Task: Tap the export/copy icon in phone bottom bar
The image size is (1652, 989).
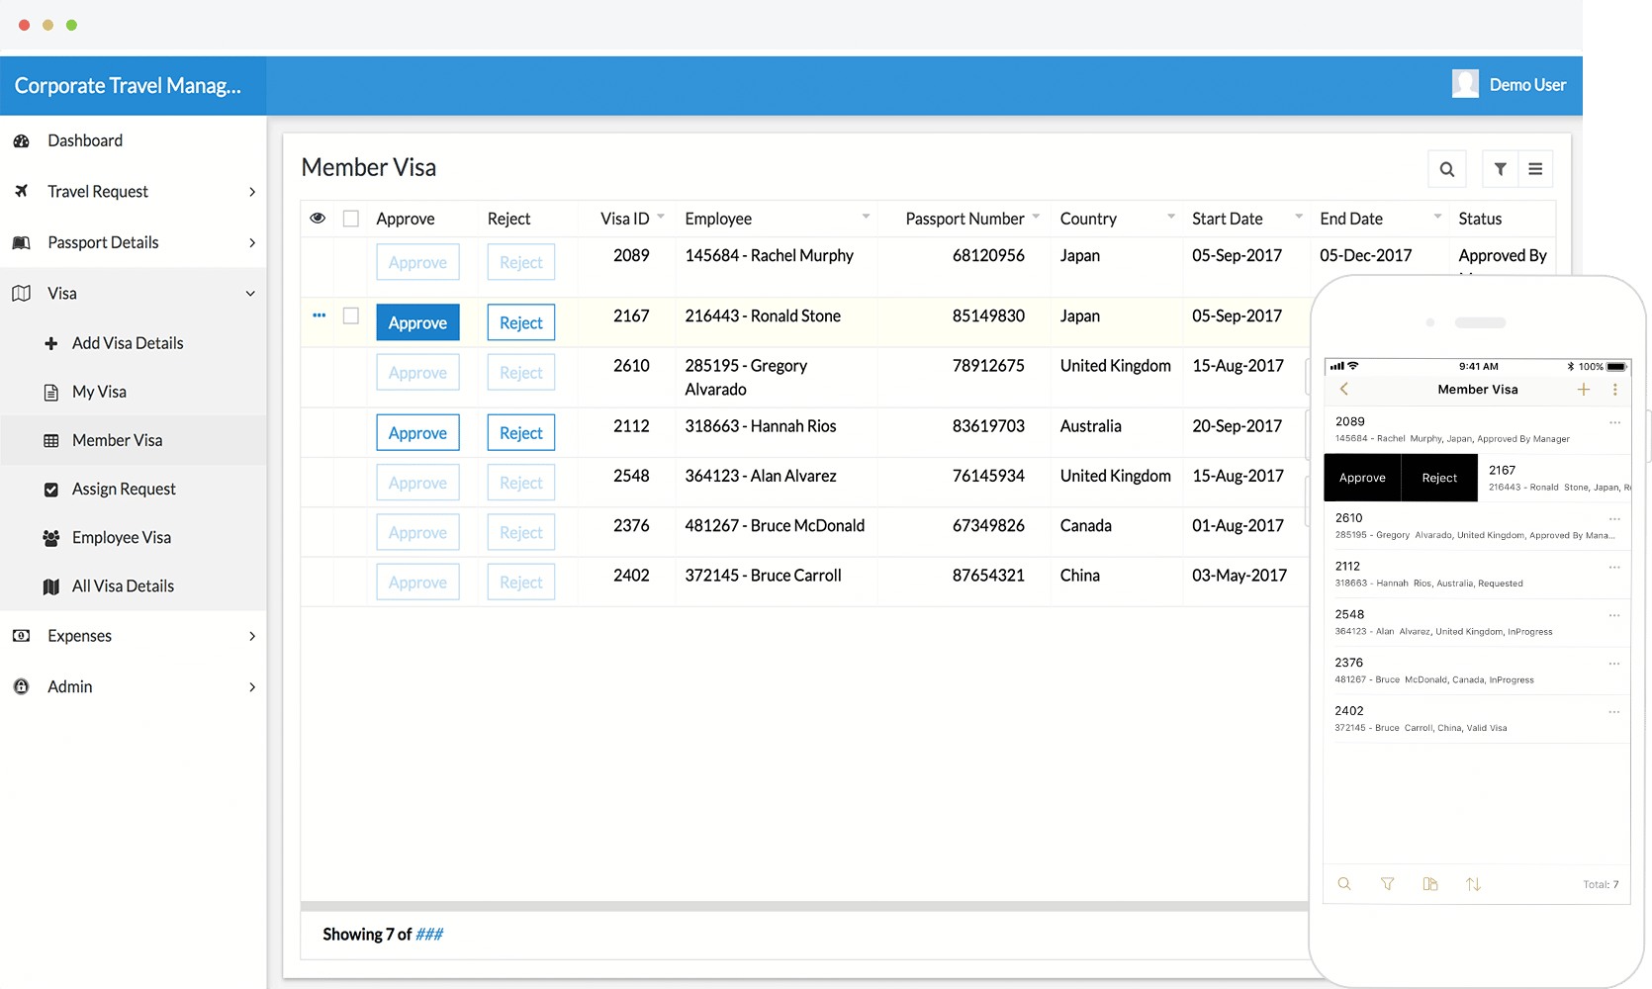Action: [x=1430, y=883]
